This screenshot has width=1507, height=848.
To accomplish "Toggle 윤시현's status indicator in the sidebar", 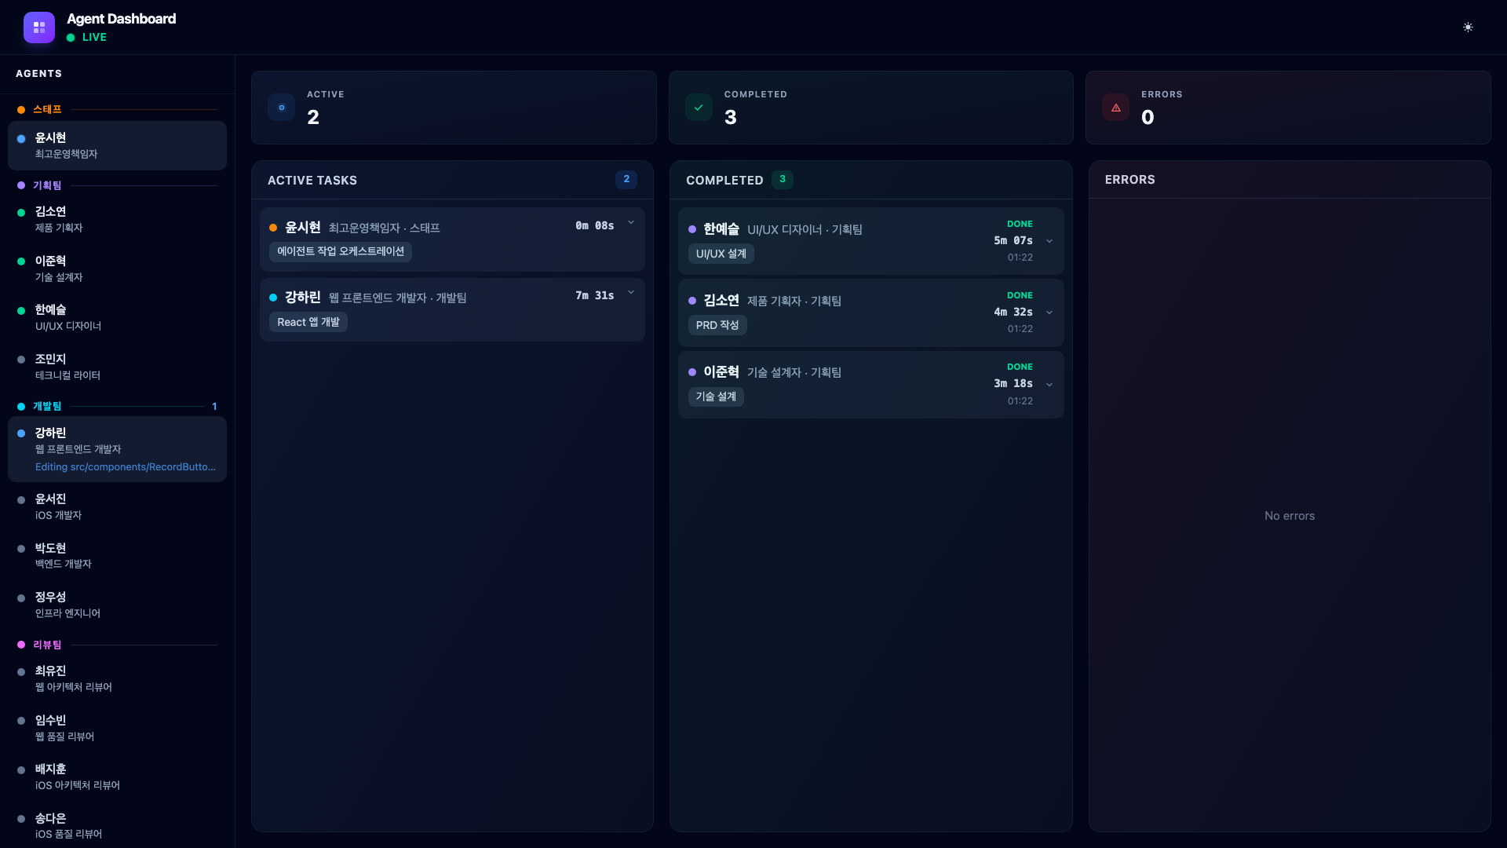I will pos(20,139).
